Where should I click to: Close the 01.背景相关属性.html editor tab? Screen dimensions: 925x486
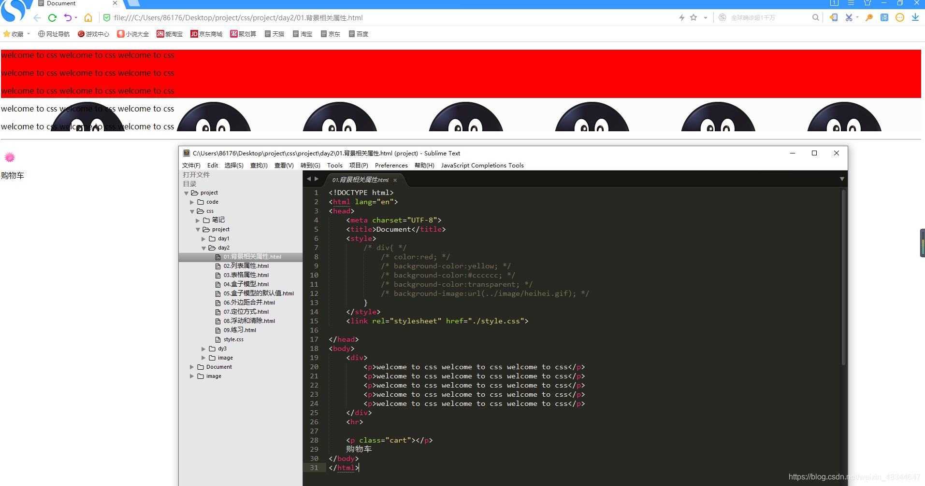click(x=395, y=180)
